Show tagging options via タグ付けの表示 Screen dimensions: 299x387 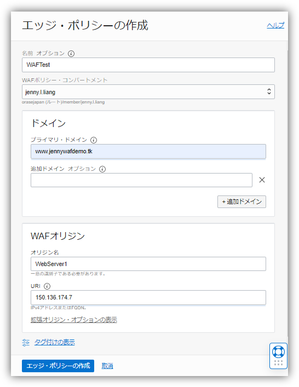click(x=55, y=342)
